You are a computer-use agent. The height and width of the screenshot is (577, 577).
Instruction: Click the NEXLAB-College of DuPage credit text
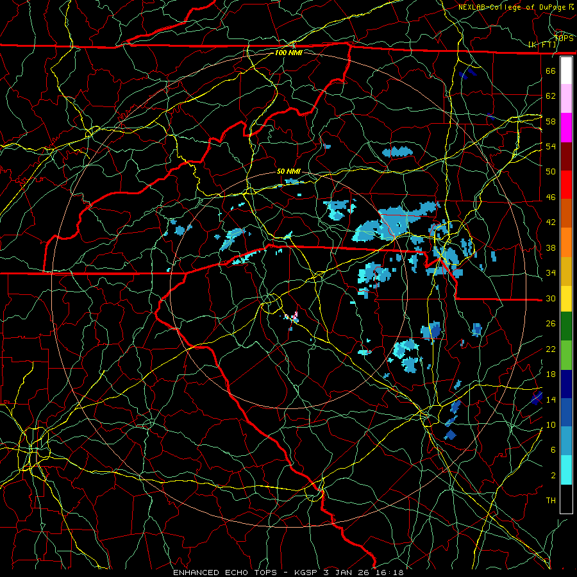pyautogui.click(x=512, y=7)
